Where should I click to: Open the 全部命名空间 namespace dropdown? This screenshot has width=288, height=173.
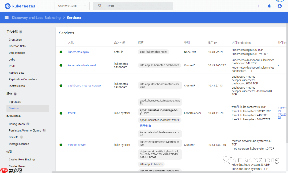72,6
